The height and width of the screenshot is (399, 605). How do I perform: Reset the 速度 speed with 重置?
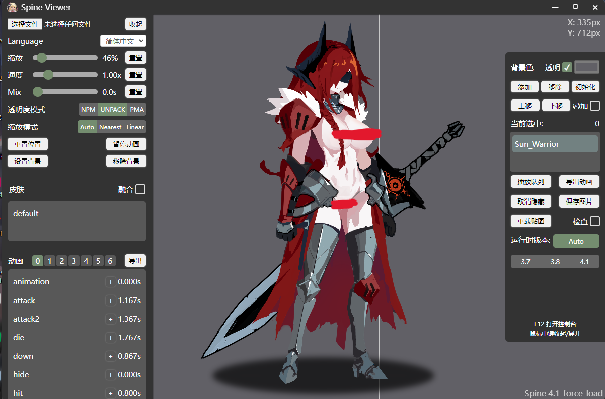pyautogui.click(x=135, y=75)
